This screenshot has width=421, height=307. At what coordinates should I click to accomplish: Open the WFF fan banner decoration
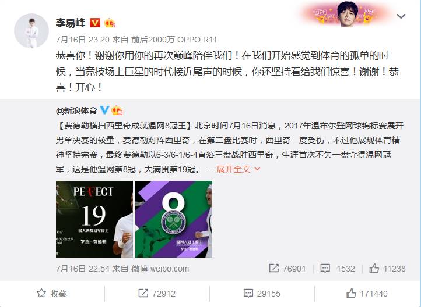346,15
